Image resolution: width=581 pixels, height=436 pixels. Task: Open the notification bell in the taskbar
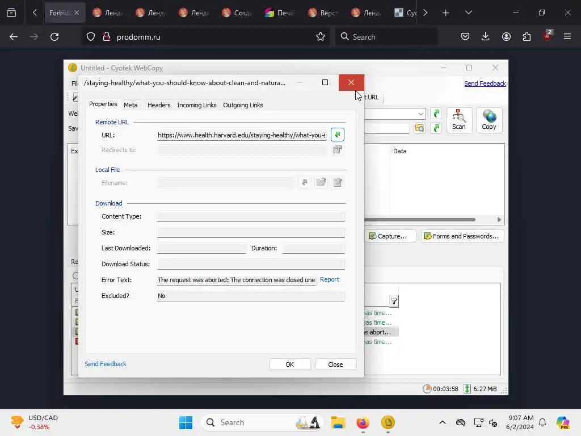tap(542, 422)
